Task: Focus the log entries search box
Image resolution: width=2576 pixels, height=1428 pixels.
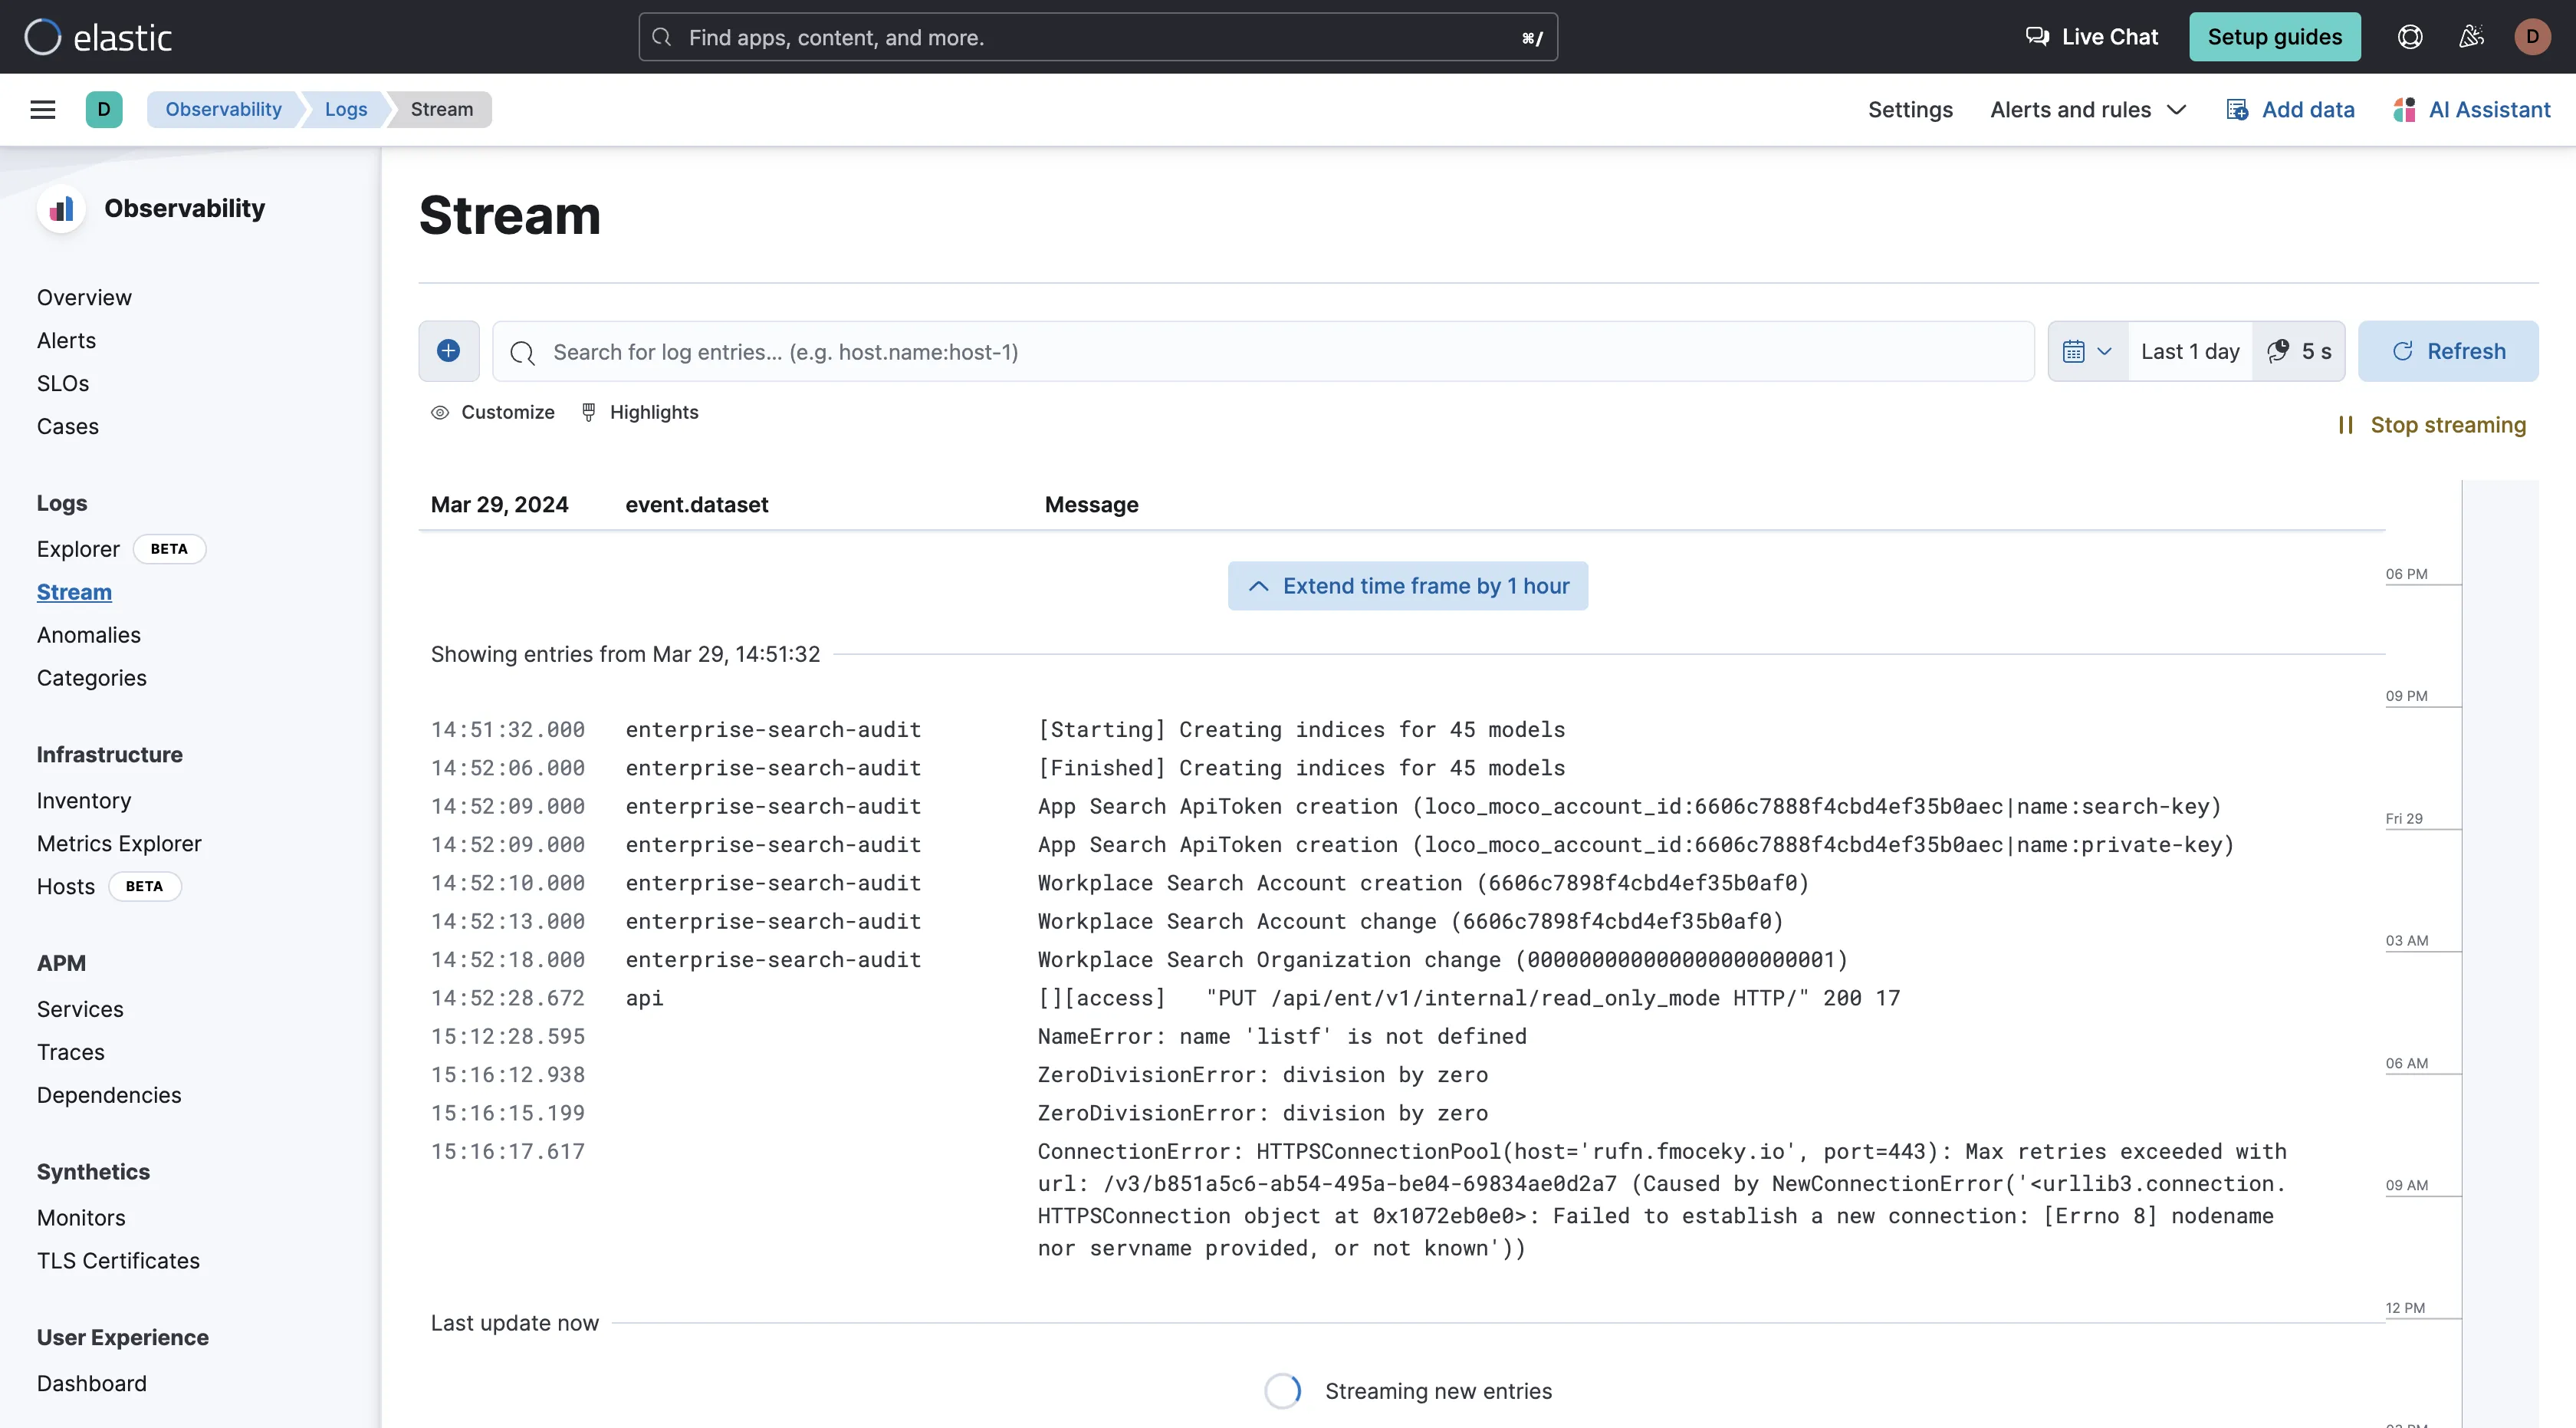Action: (x=1263, y=351)
